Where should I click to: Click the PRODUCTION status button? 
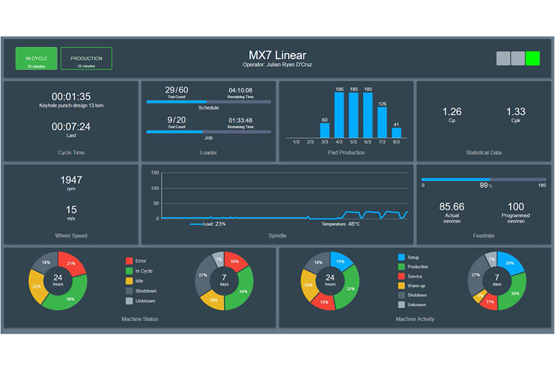(86, 59)
